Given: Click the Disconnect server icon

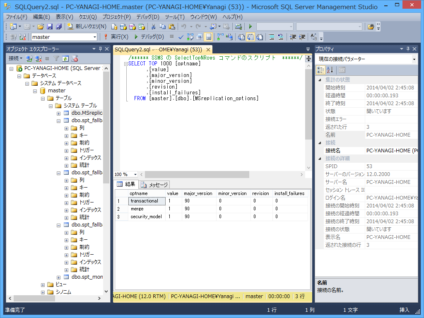Looking at the screenshot, I should pyautogui.click(x=37, y=58).
